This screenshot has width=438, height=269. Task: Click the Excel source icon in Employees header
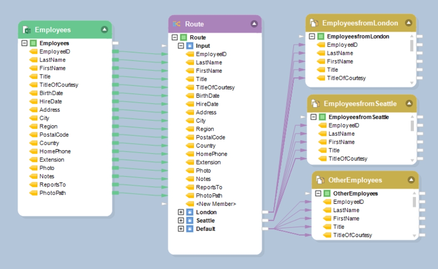point(27,30)
